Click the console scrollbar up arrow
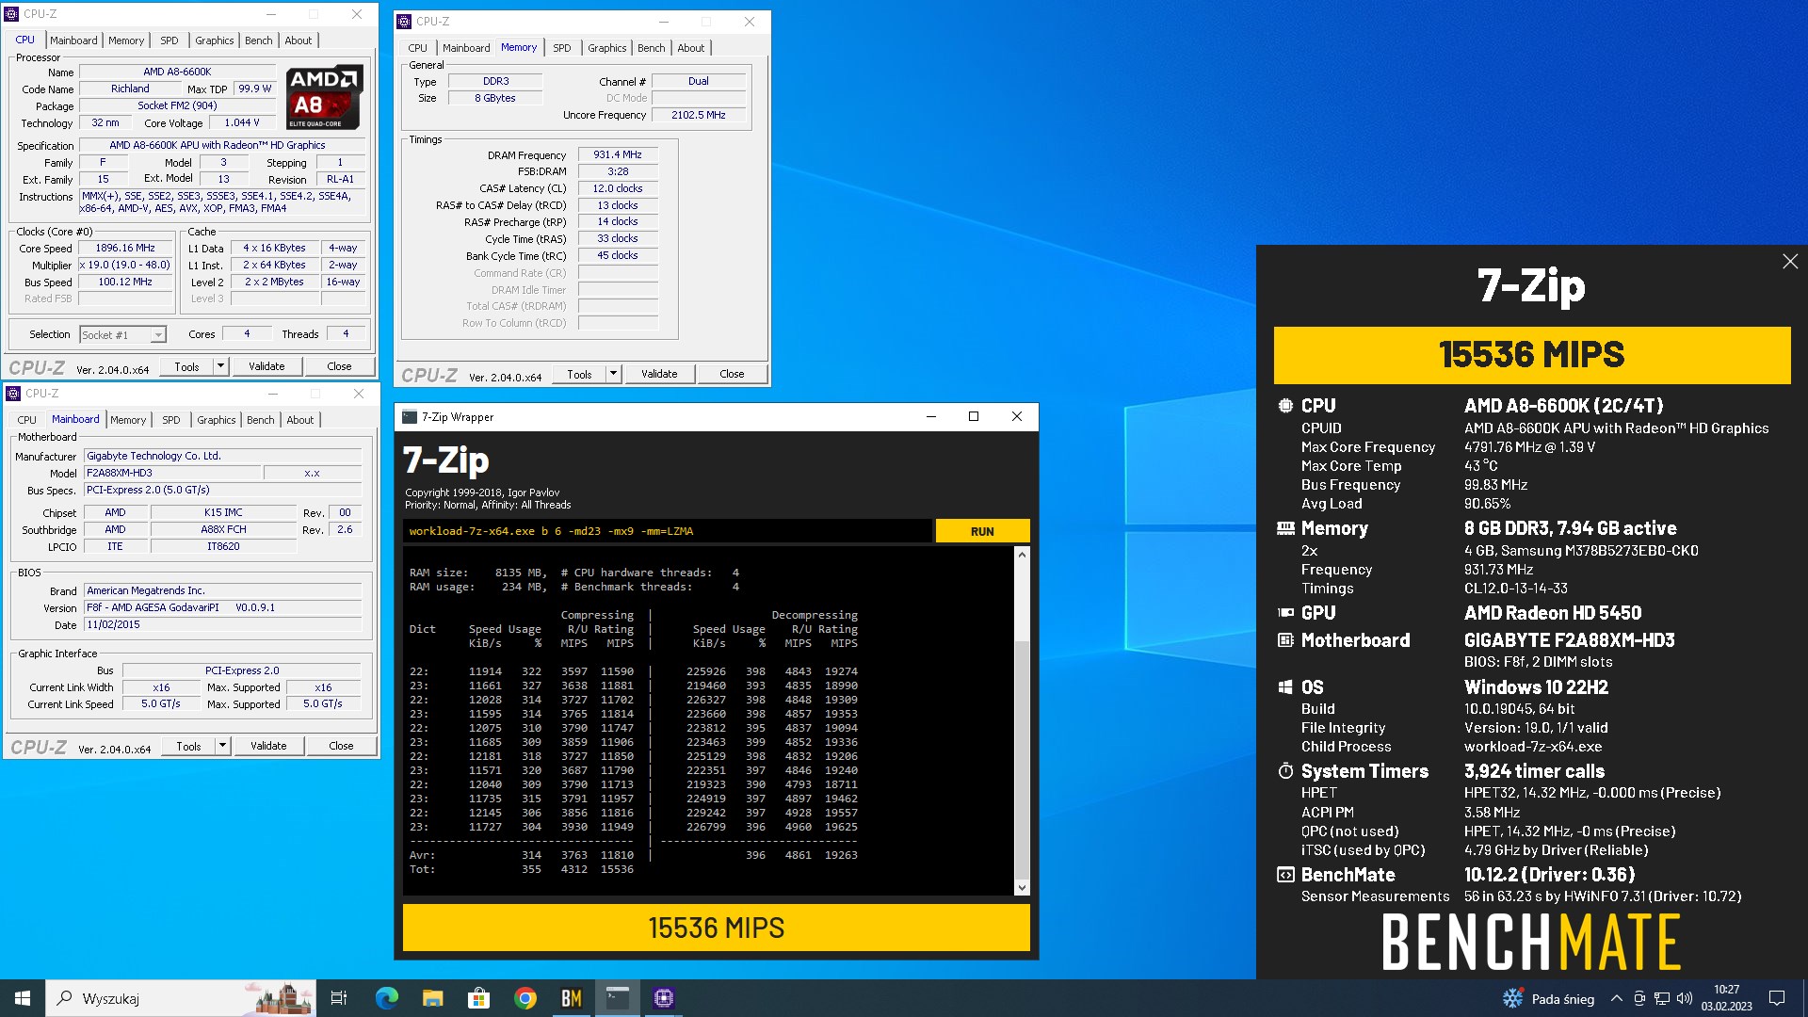The height and width of the screenshot is (1017, 1808). (1022, 555)
